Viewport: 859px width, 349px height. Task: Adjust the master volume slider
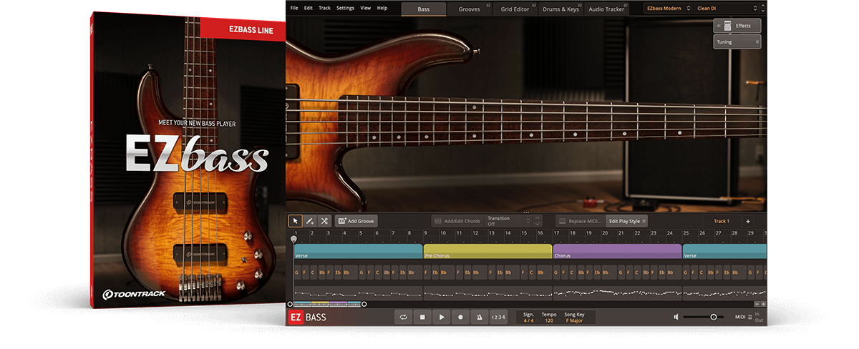(x=713, y=317)
